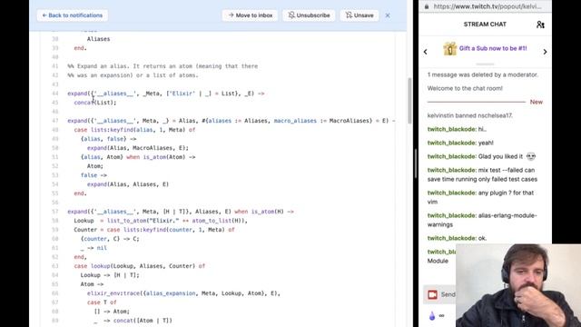This screenshot has width=581, height=327.
Task: Click the 'Lookup = list_to_atom' code line
Action: click(161, 221)
